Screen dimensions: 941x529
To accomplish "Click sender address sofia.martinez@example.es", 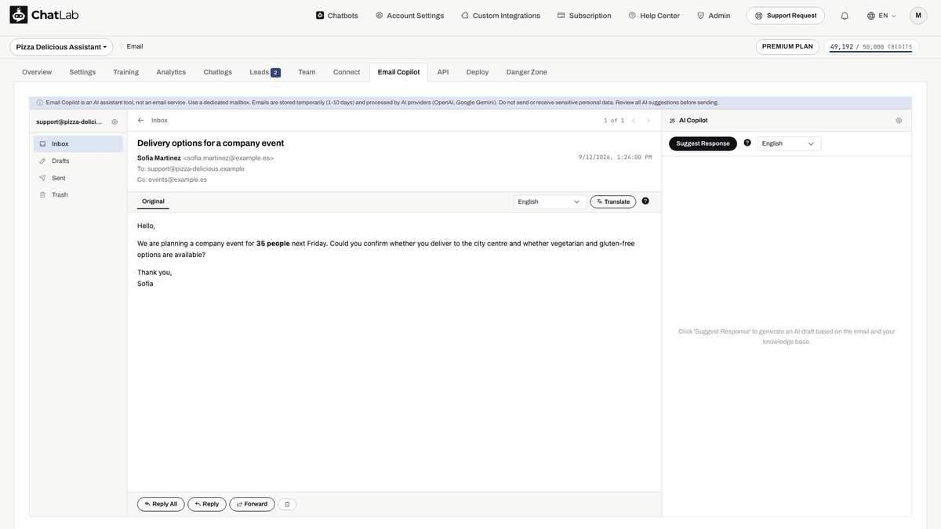I will (x=228, y=158).
